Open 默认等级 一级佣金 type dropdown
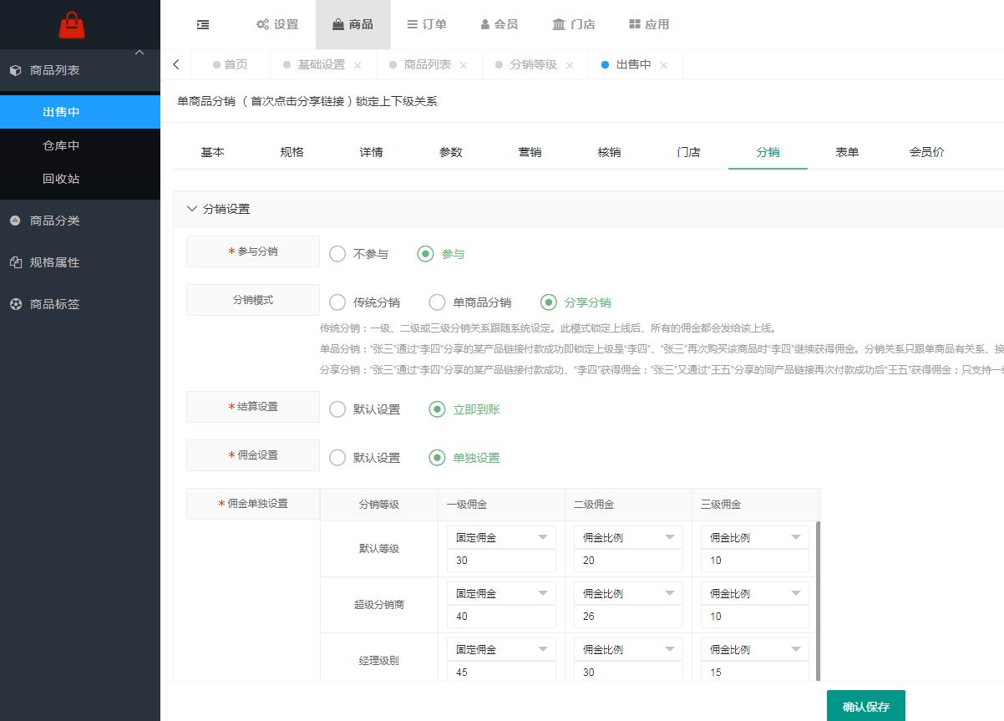Screen dimensions: 1004x721 coord(501,537)
